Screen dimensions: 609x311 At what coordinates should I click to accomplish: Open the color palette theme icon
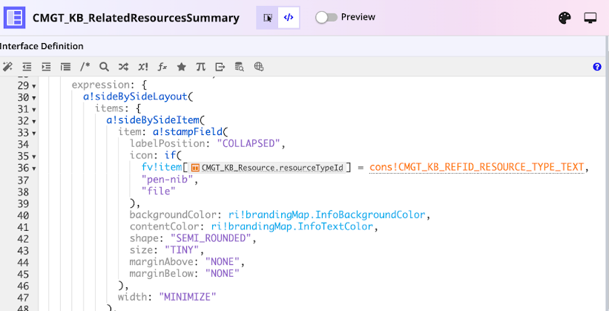coord(564,18)
